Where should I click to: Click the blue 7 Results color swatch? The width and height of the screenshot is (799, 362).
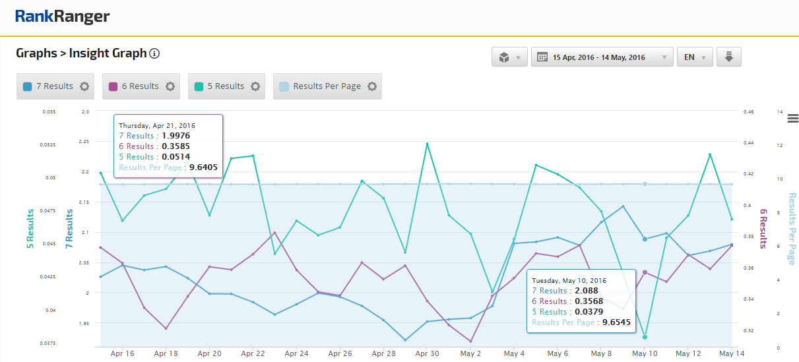[28, 86]
